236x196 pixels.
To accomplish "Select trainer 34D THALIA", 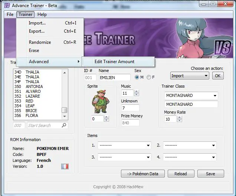I will pyautogui.click(x=37, y=72).
